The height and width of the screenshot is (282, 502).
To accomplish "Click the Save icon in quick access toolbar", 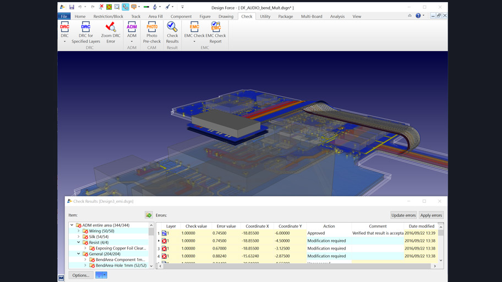I will (x=72, y=7).
